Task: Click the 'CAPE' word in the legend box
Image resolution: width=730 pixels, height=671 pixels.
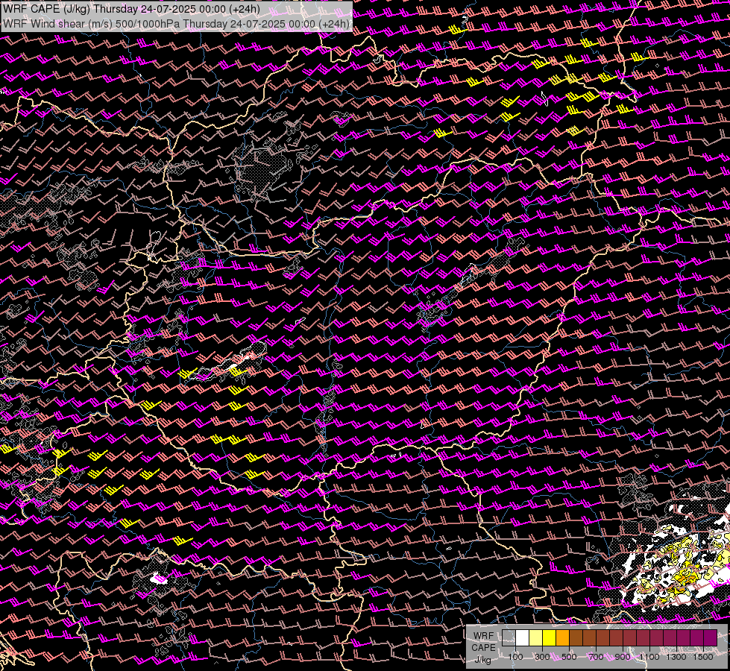Action: (483, 648)
